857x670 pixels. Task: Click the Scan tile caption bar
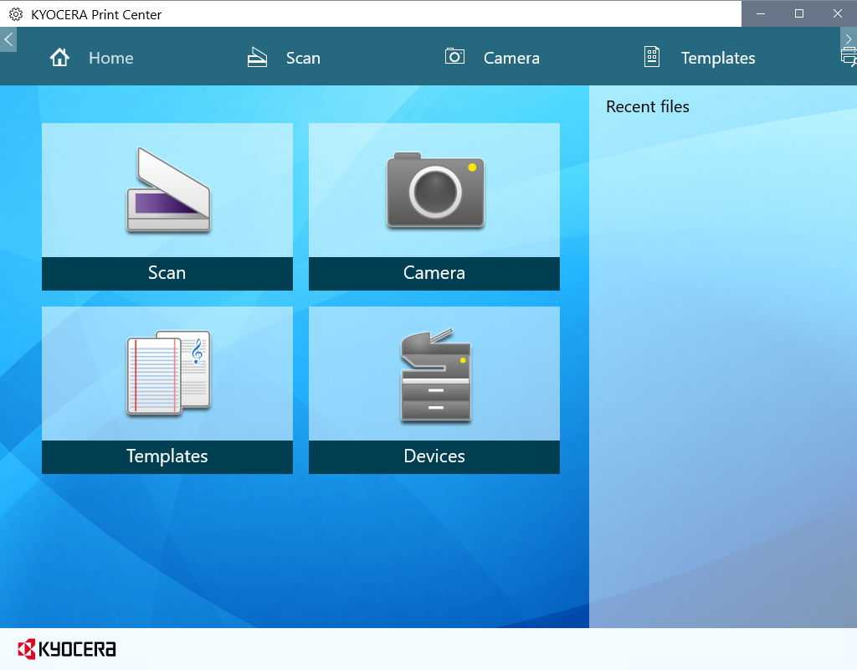[x=167, y=274]
